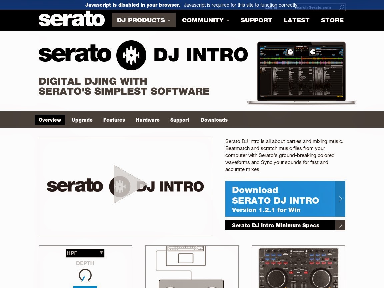The height and width of the screenshot is (288, 384).
Task: Click the magnifying glass search icon
Action: click(342, 7)
